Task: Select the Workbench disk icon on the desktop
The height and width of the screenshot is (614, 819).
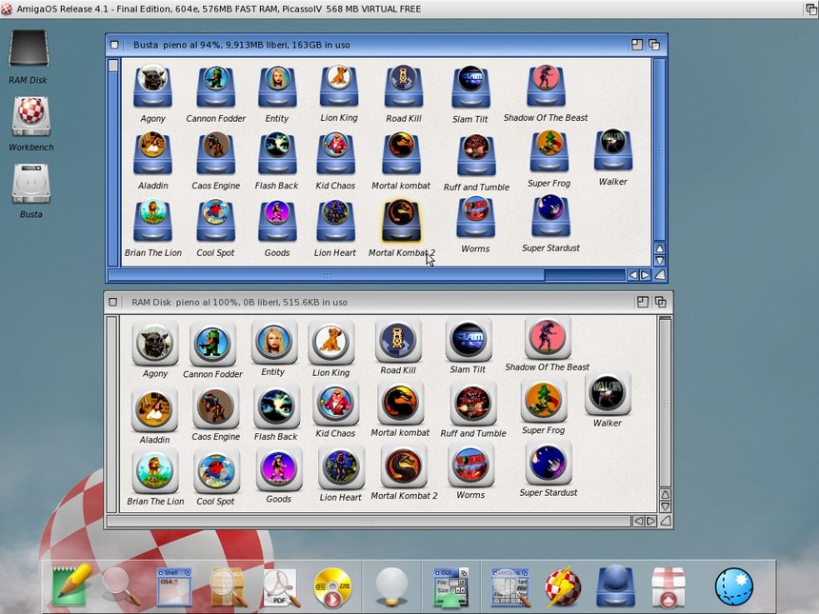Action: click(30, 117)
